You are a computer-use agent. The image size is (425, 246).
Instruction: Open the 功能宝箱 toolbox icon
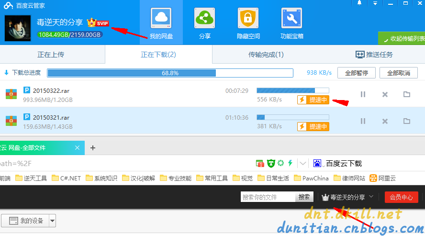291,18
